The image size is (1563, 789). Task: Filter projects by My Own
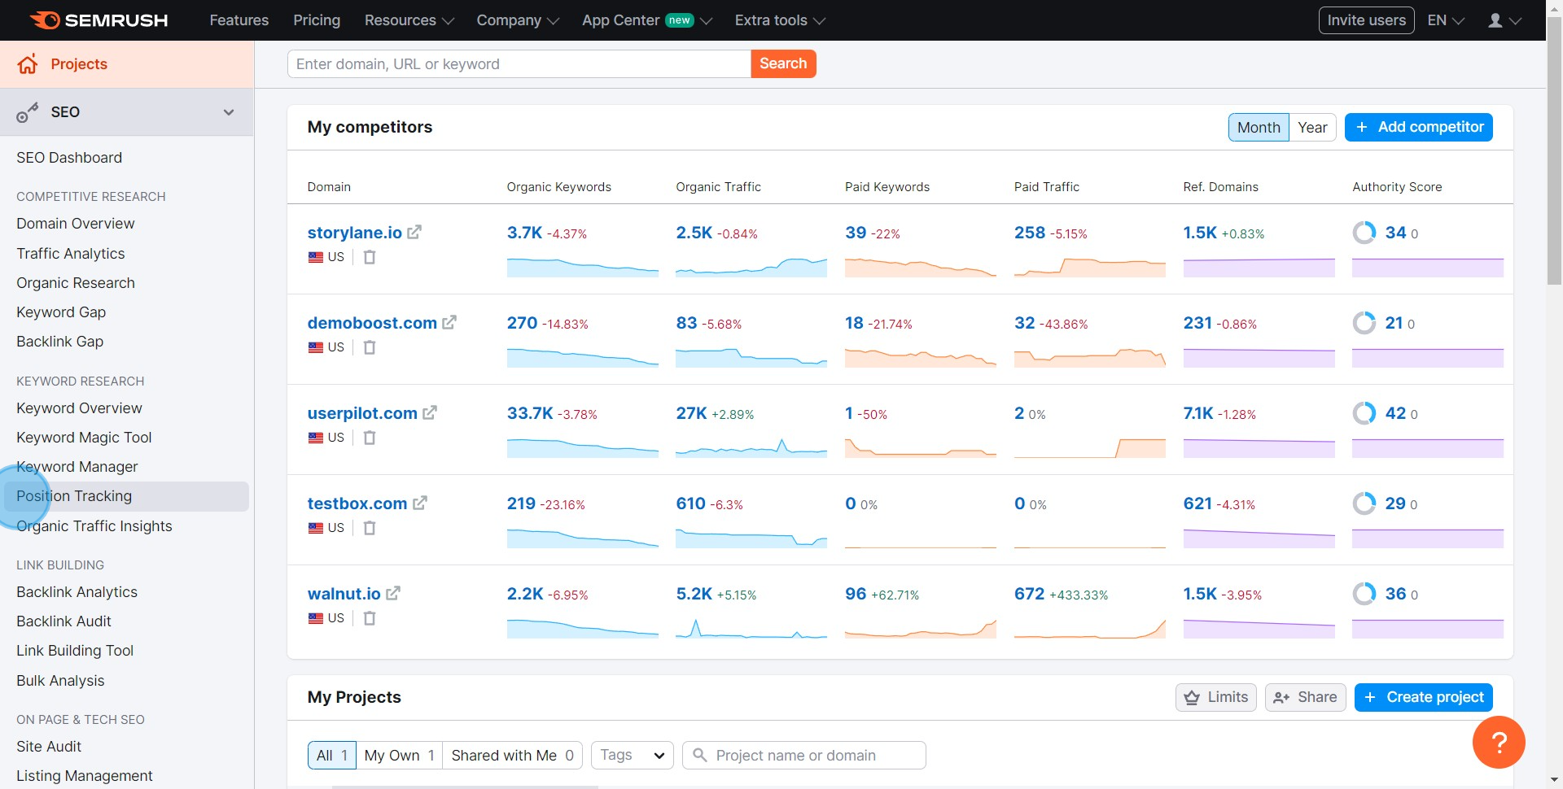point(399,755)
